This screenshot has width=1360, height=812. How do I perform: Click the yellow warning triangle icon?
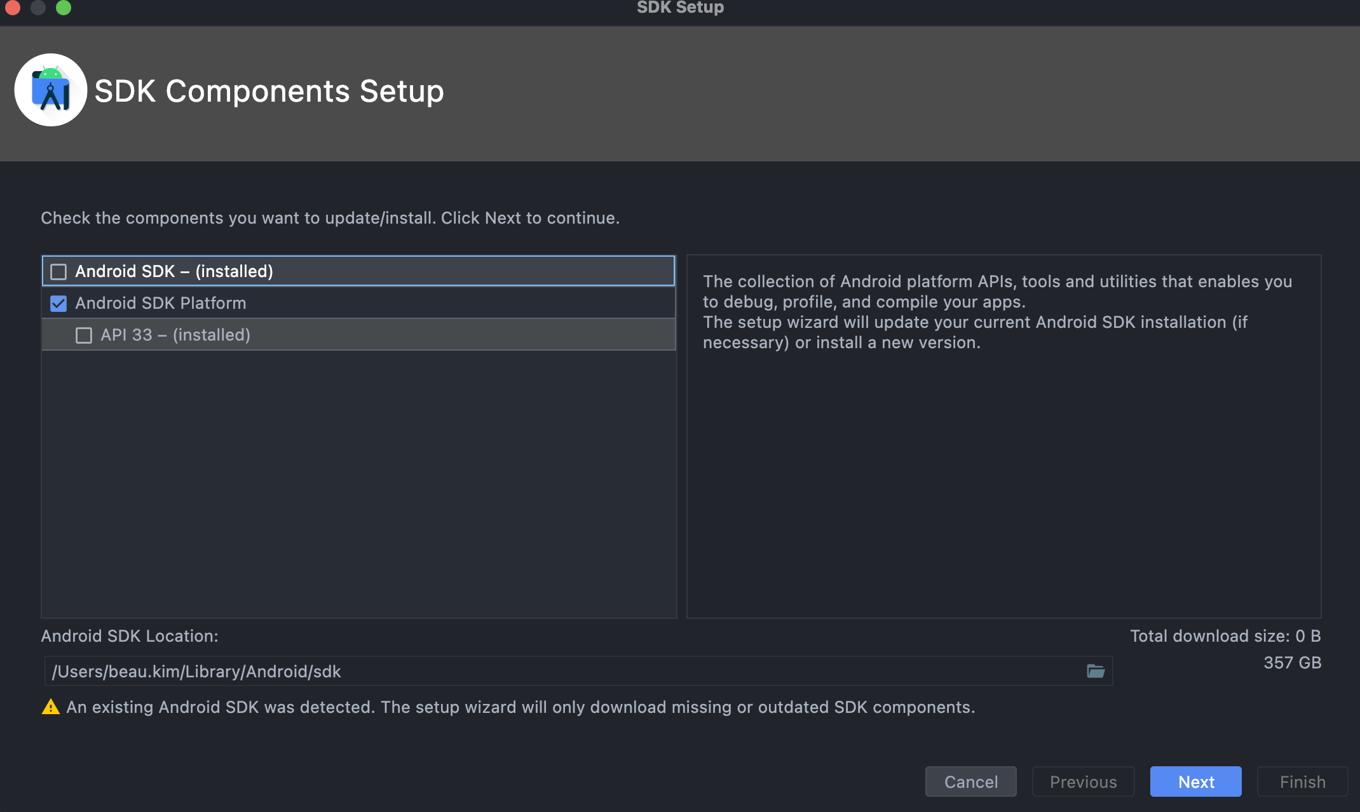pyautogui.click(x=50, y=707)
